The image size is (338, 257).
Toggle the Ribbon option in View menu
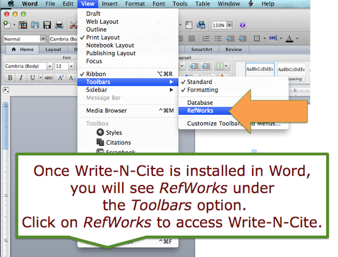pyautogui.click(x=96, y=74)
